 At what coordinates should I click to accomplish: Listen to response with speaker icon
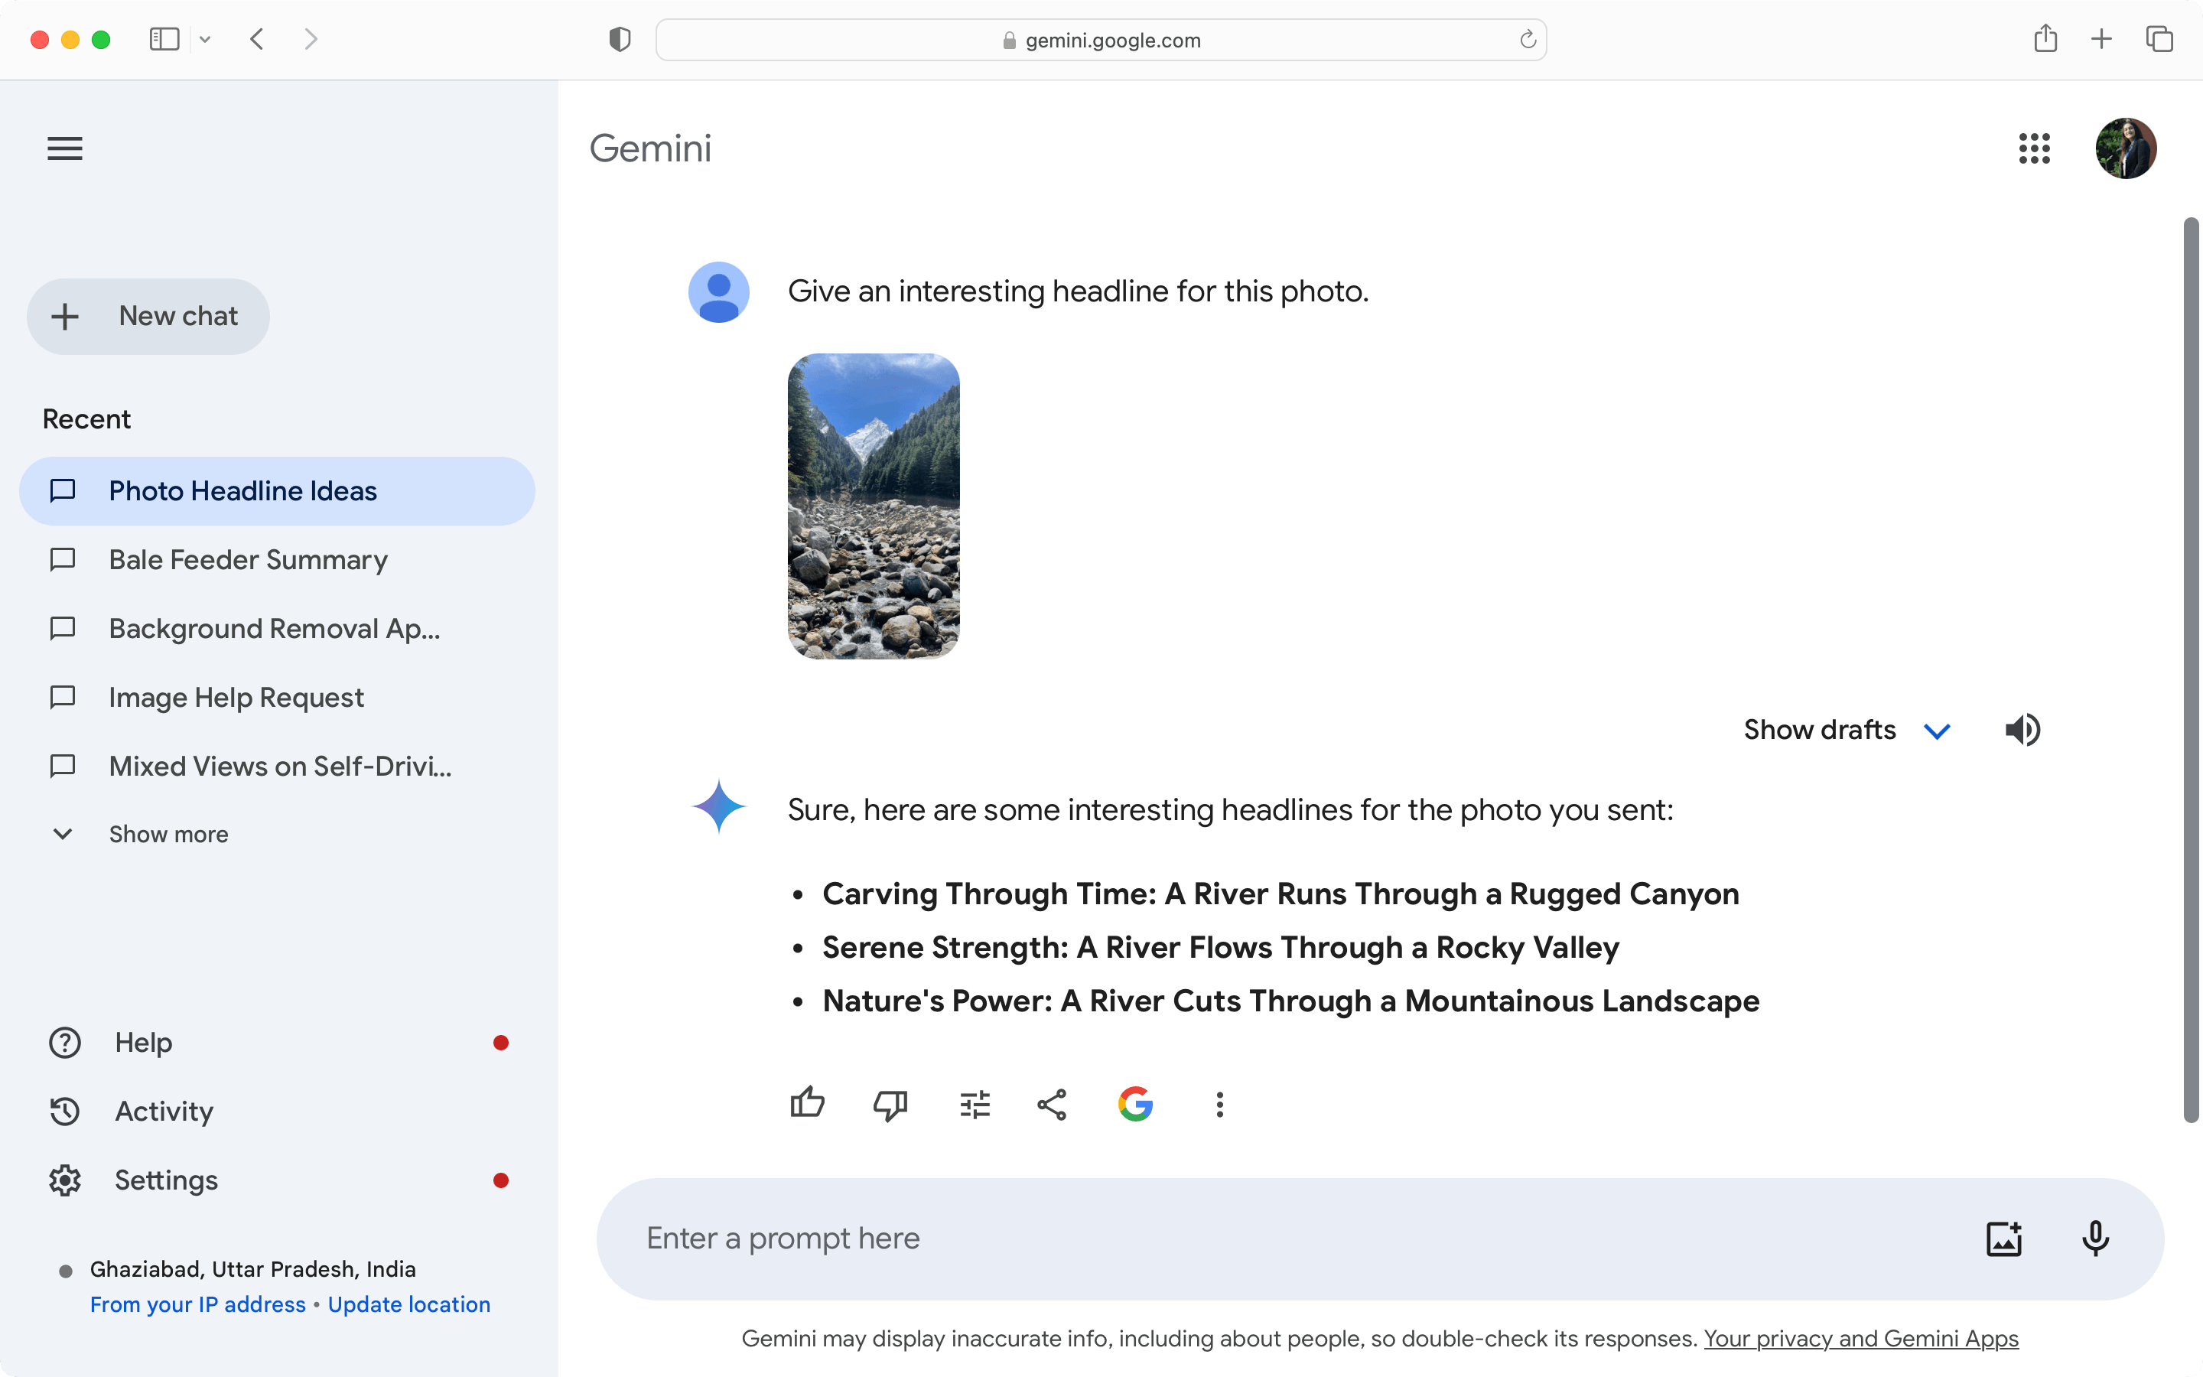(x=2022, y=730)
